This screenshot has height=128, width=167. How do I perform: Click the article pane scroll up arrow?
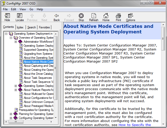(x=163, y=25)
